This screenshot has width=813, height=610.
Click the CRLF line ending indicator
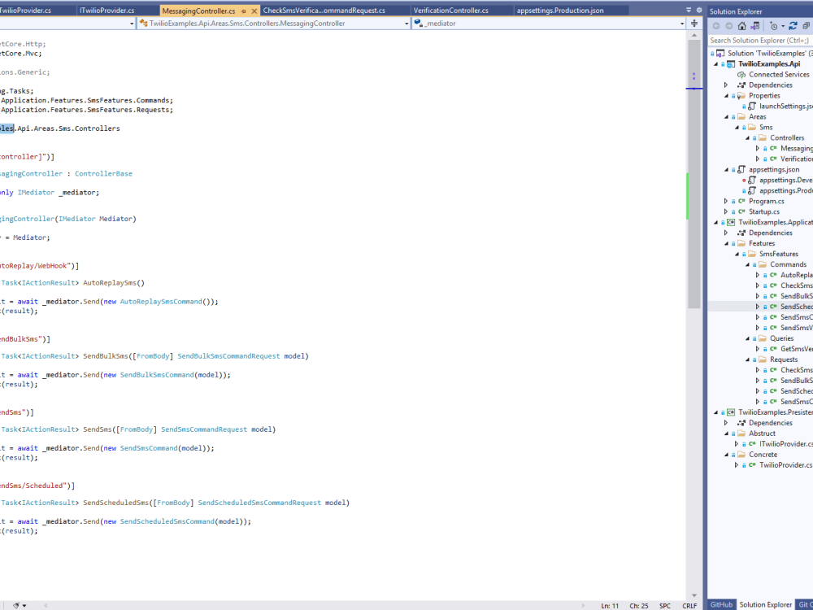(x=689, y=605)
